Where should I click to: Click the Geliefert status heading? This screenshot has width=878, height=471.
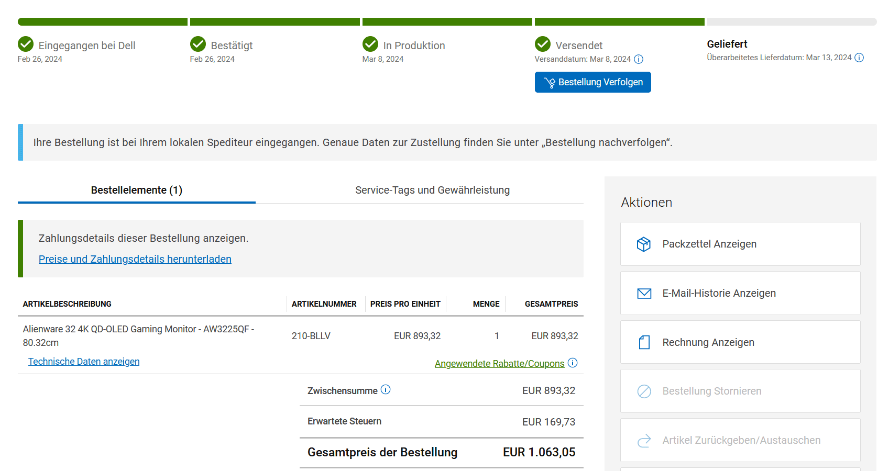pyautogui.click(x=727, y=44)
